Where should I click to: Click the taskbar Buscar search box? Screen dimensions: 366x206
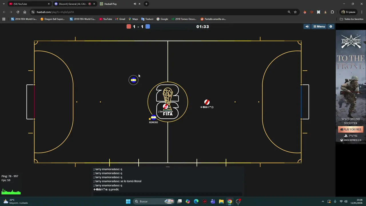(x=154, y=201)
